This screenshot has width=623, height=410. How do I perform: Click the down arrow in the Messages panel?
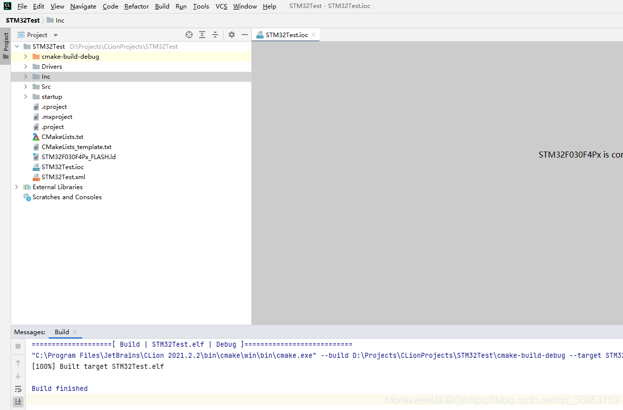click(x=18, y=376)
